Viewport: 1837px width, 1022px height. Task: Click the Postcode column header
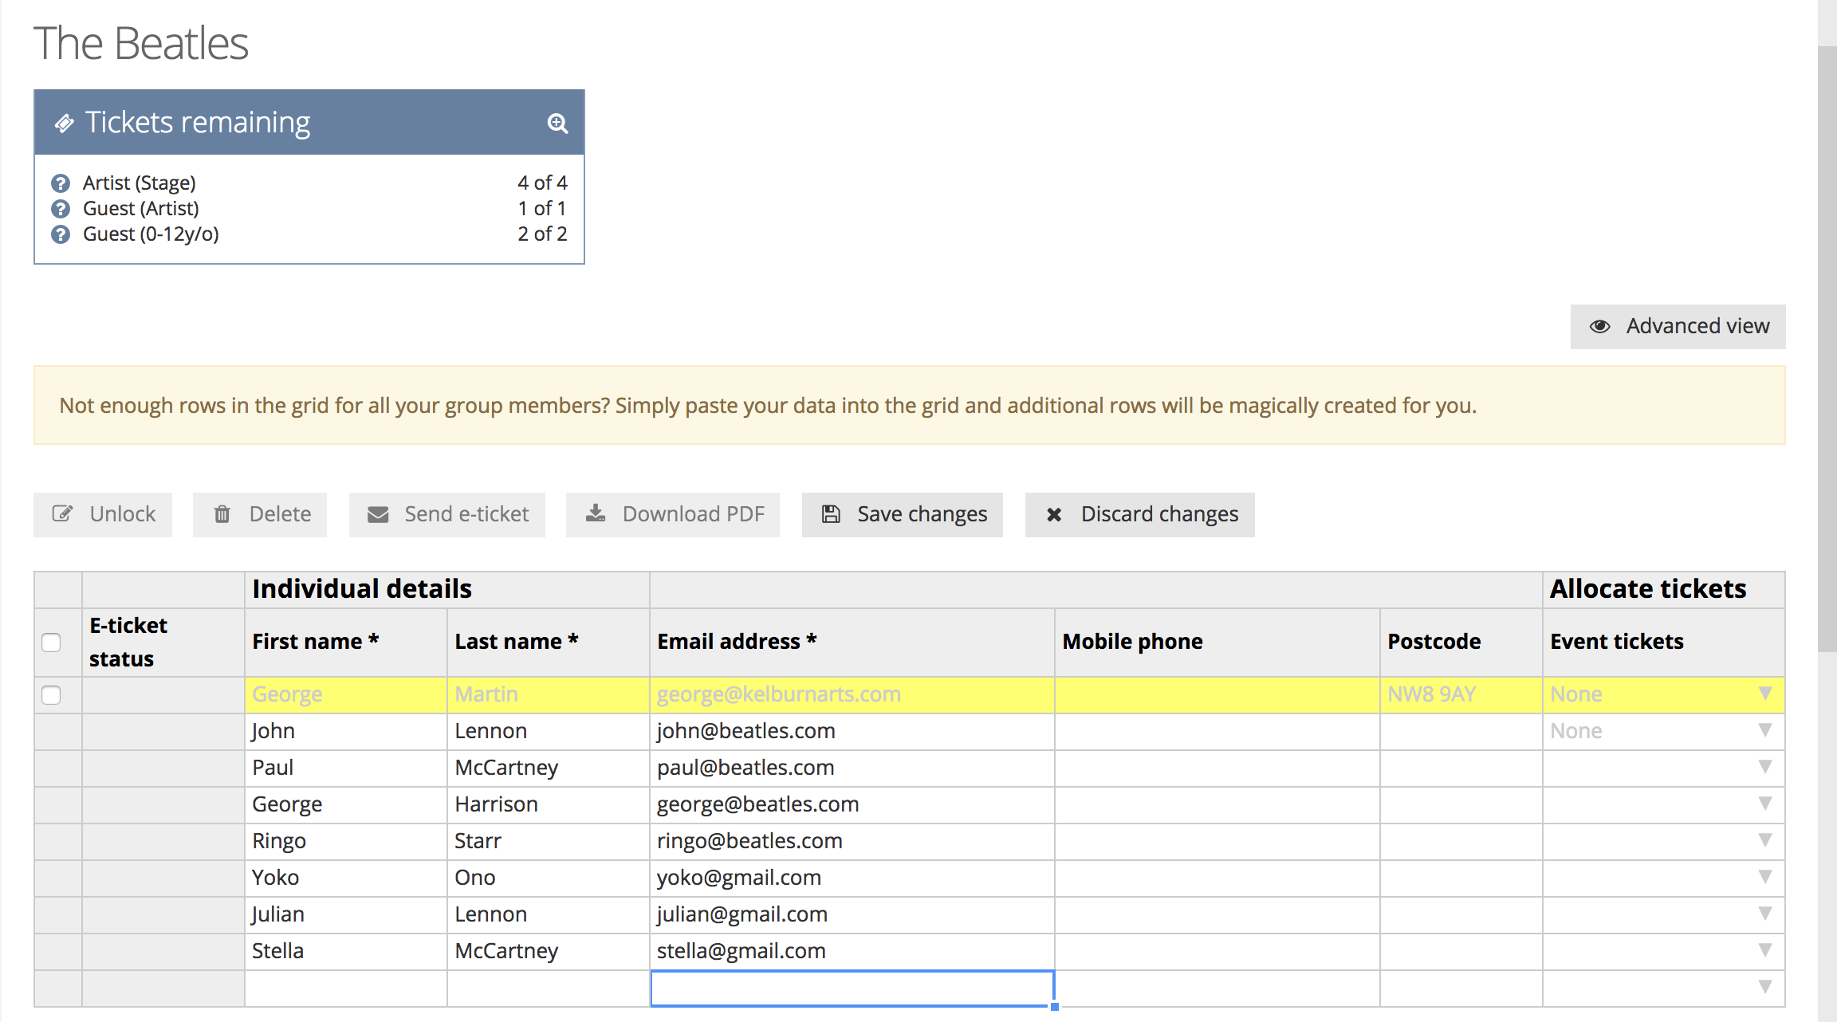[x=1461, y=643]
